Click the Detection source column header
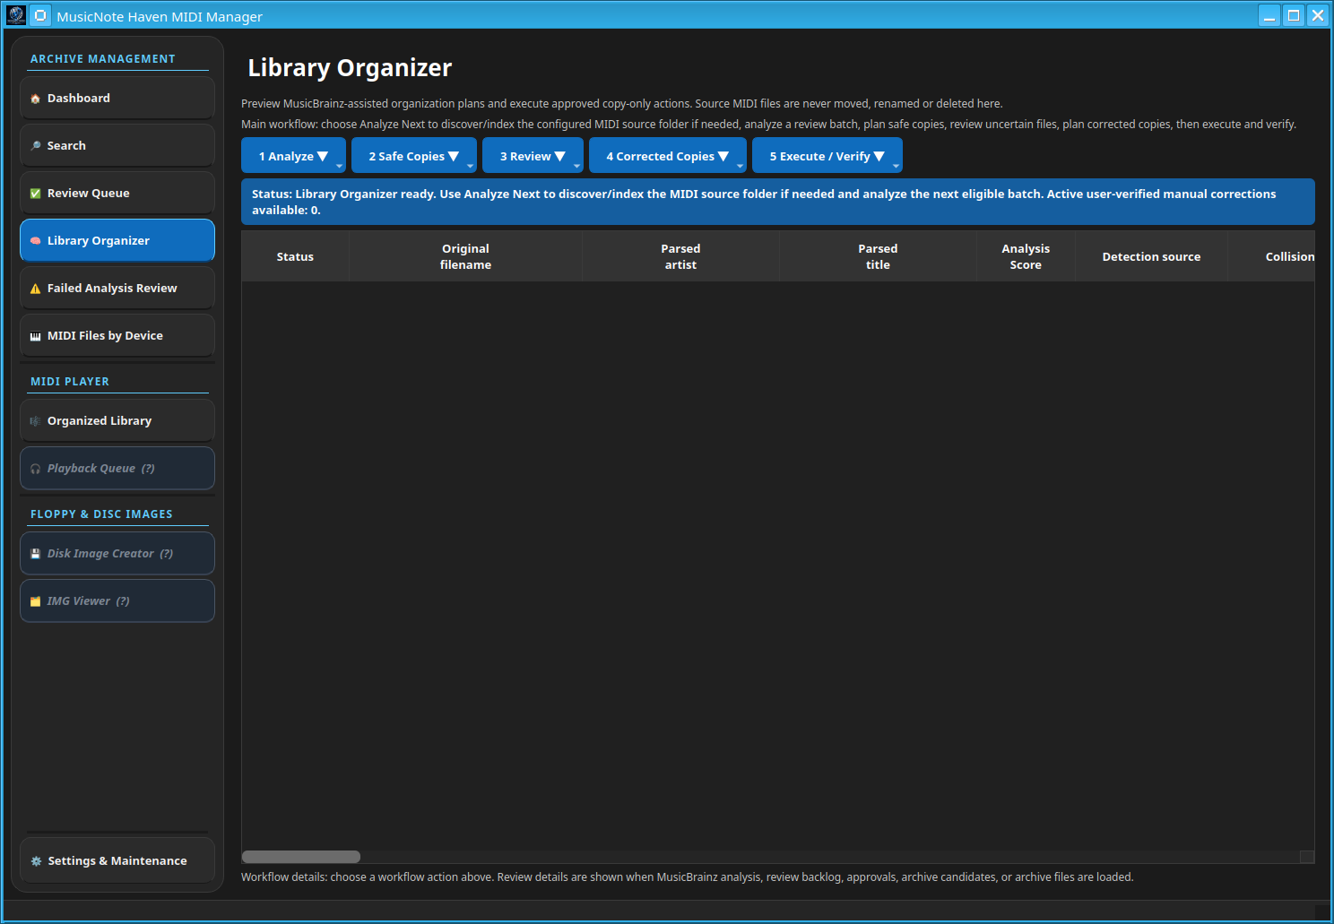The image size is (1334, 924). [1151, 256]
